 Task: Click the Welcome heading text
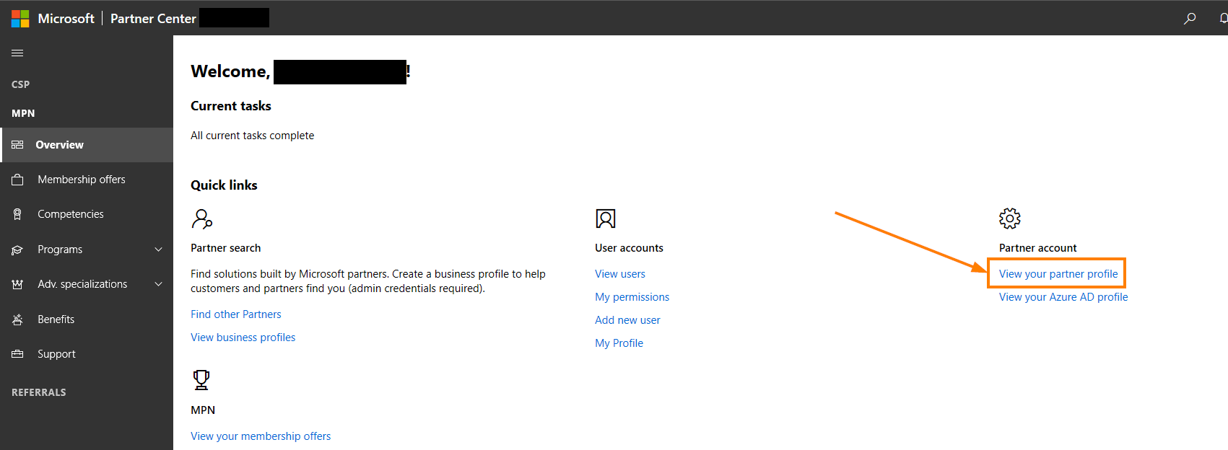(x=230, y=71)
